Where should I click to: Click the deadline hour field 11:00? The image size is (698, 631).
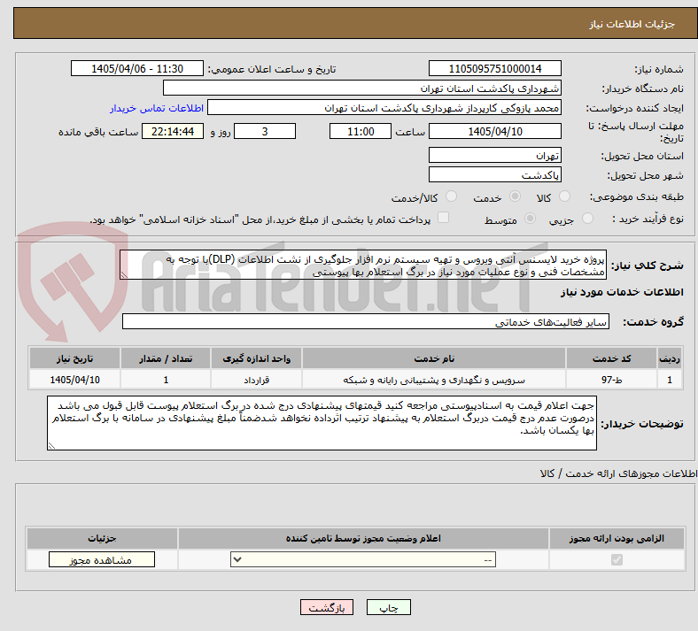point(361,132)
